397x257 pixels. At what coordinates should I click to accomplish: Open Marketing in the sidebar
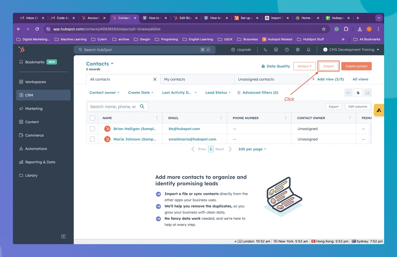[x=34, y=109]
